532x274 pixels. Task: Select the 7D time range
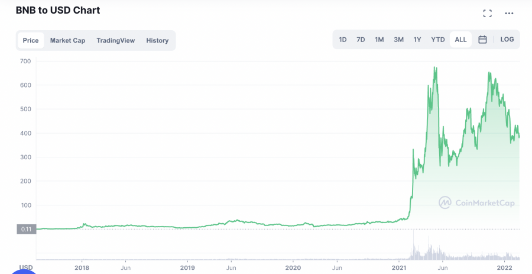click(x=361, y=40)
